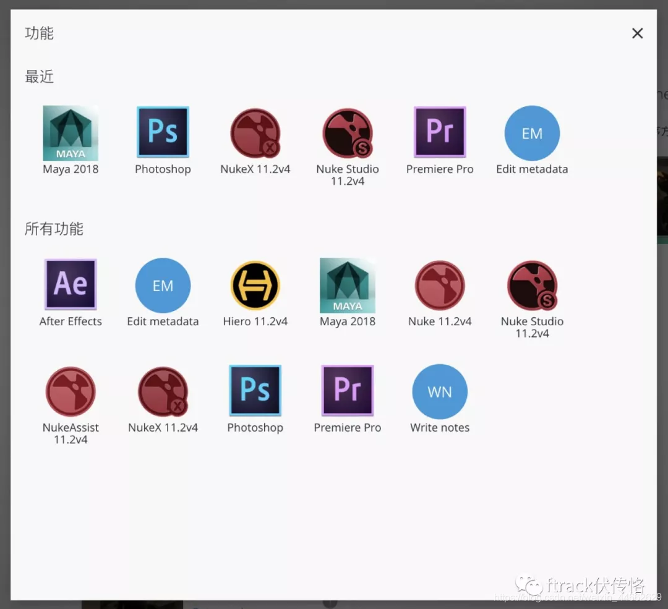Open Hiero 11.2v4
Viewport: 668px width, 609px height.
pos(255,284)
